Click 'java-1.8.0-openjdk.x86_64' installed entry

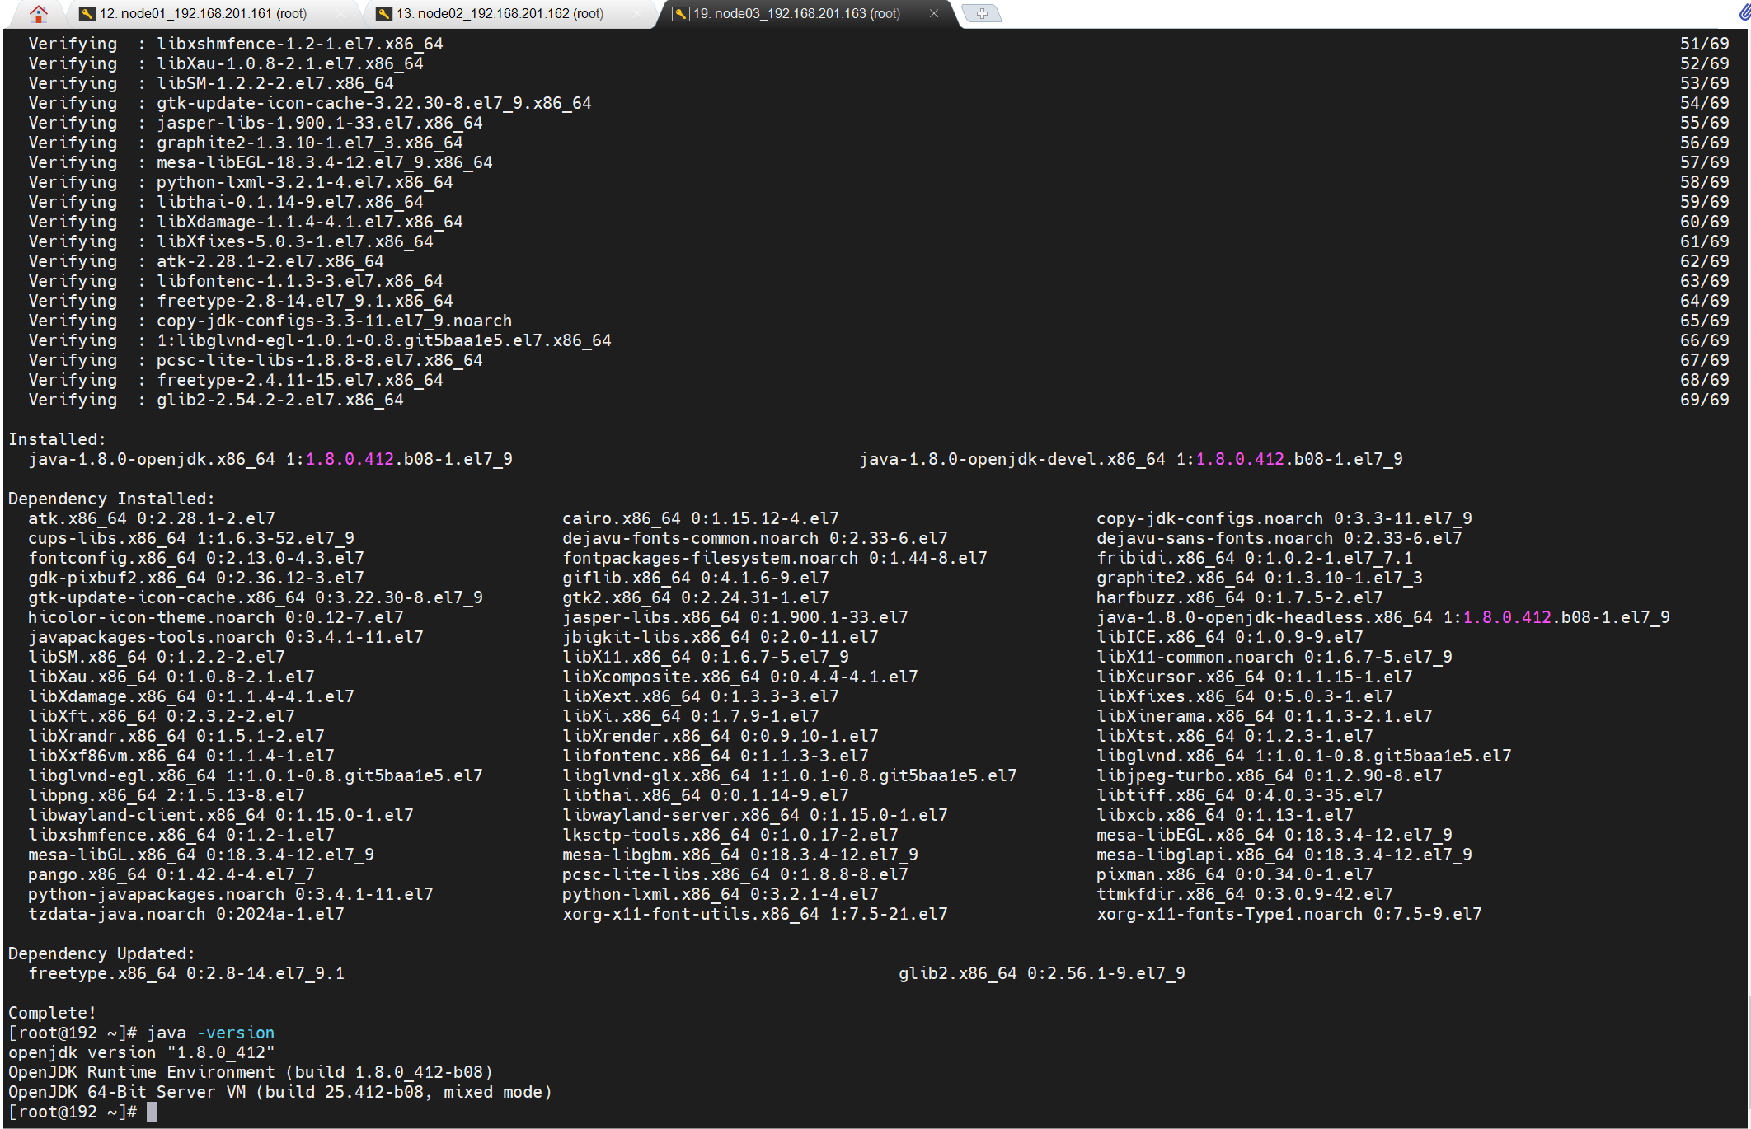[x=270, y=459]
